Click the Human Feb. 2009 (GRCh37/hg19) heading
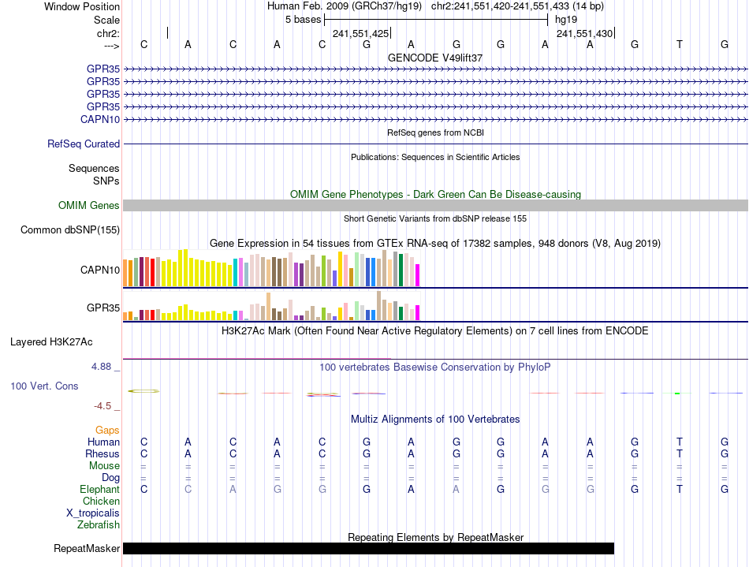Screen dimensions: 749x567 [x=345, y=6]
